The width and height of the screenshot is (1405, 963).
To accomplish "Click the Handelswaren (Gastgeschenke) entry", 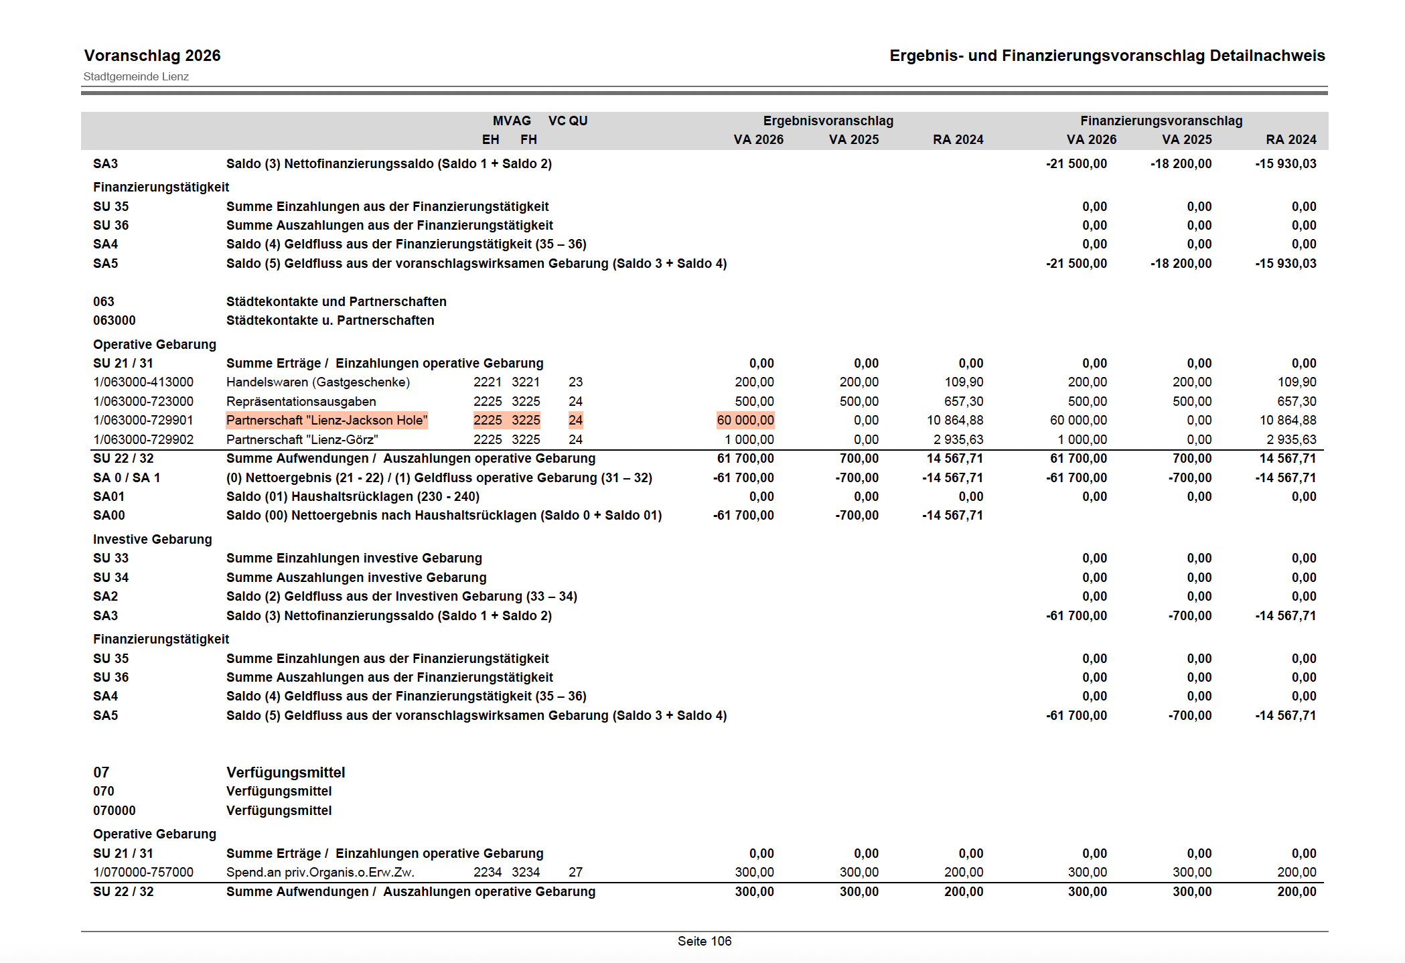I will (x=317, y=382).
